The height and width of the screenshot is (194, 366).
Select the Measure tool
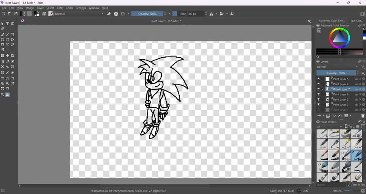pos(7,73)
